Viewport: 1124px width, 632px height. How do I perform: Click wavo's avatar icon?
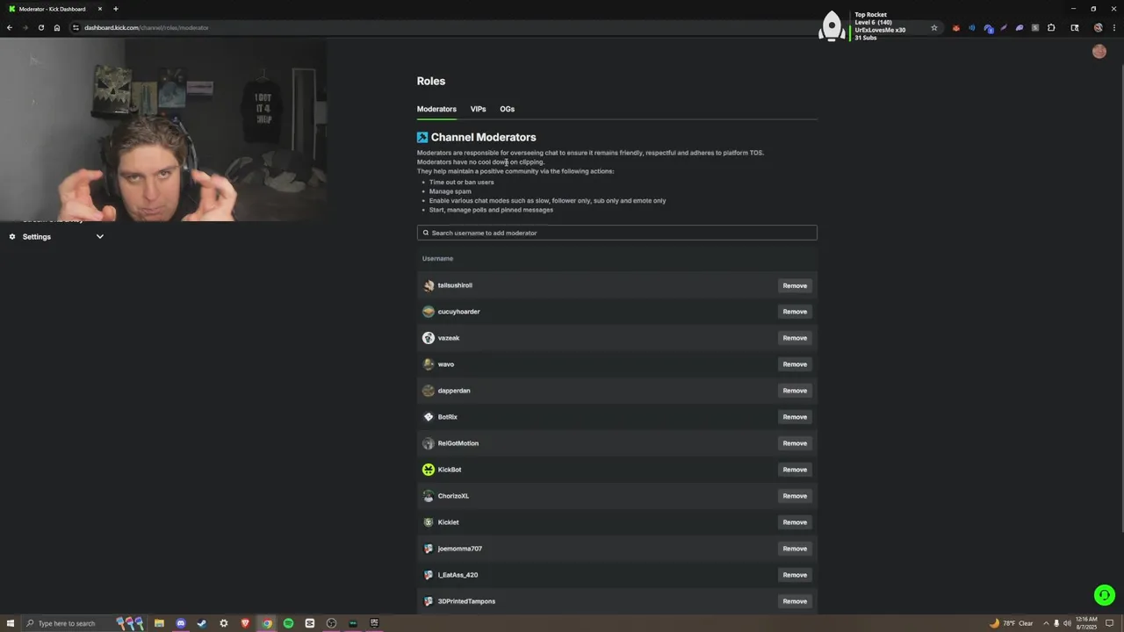click(429, 364)
